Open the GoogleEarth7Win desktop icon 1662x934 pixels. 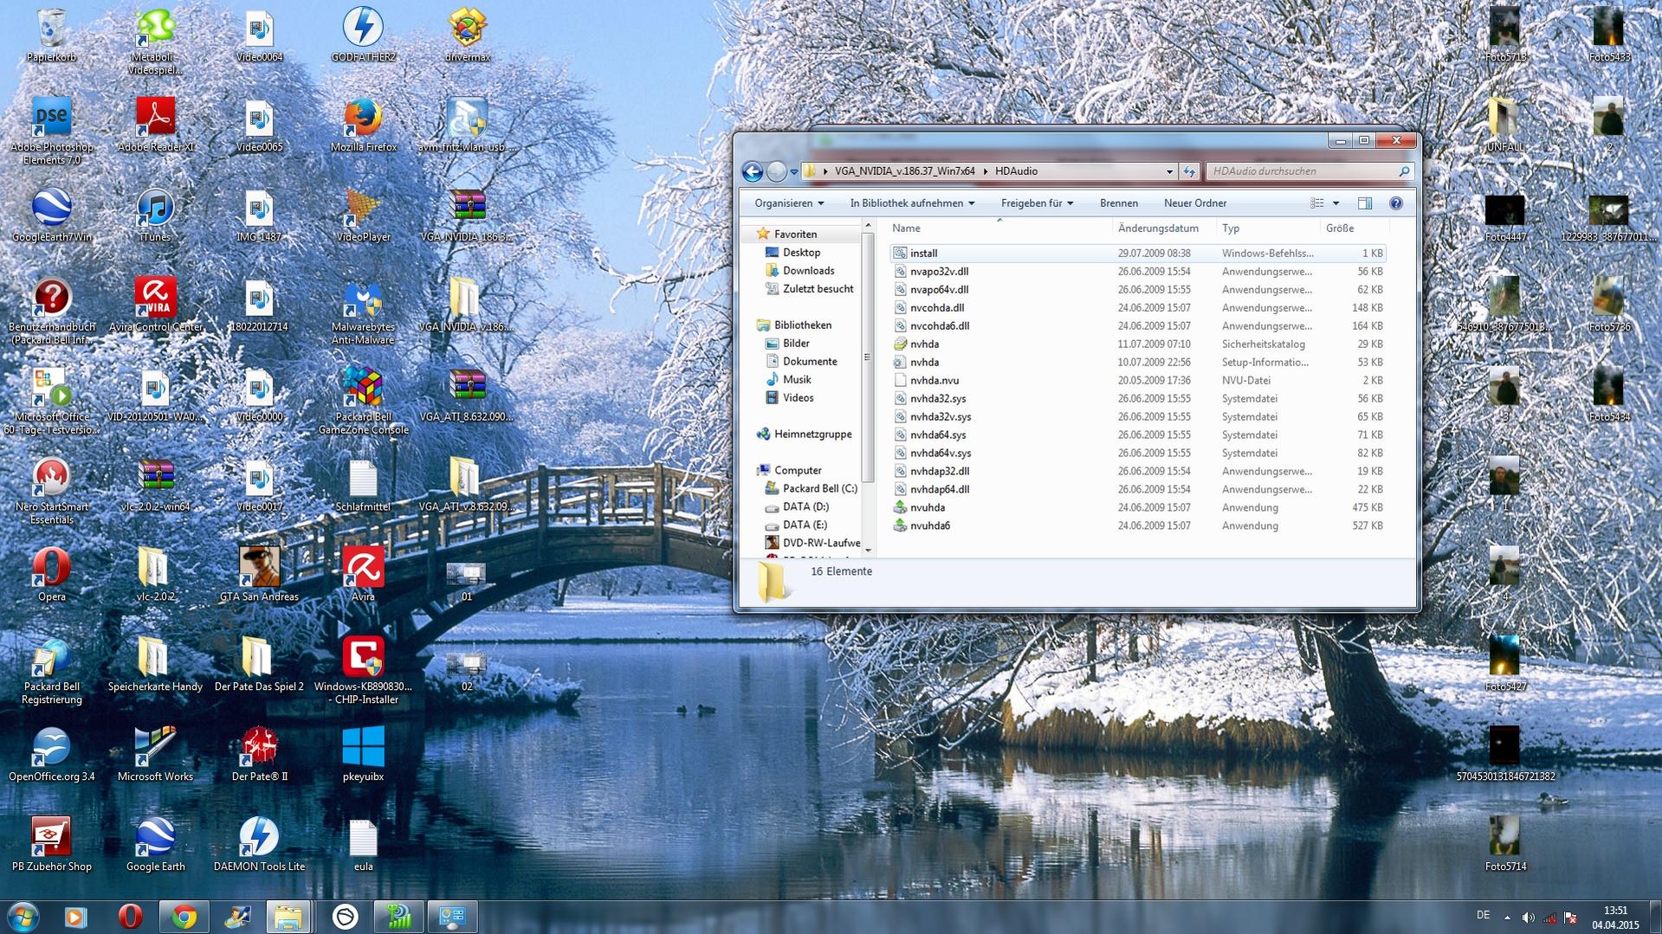tap(51, 214)
